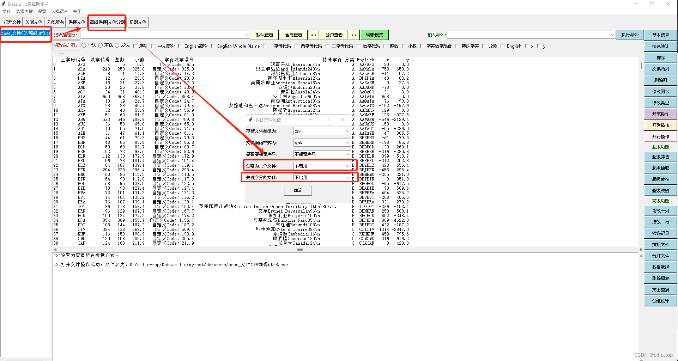Screen dimensions: 678x361
Task: Open the 选择语言 language menu
Action: [59, 11]
